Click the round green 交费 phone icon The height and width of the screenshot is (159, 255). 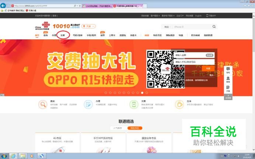coord(134,105)
